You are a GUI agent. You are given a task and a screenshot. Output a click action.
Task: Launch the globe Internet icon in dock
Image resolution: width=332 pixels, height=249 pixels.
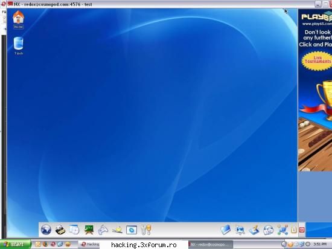46,230
